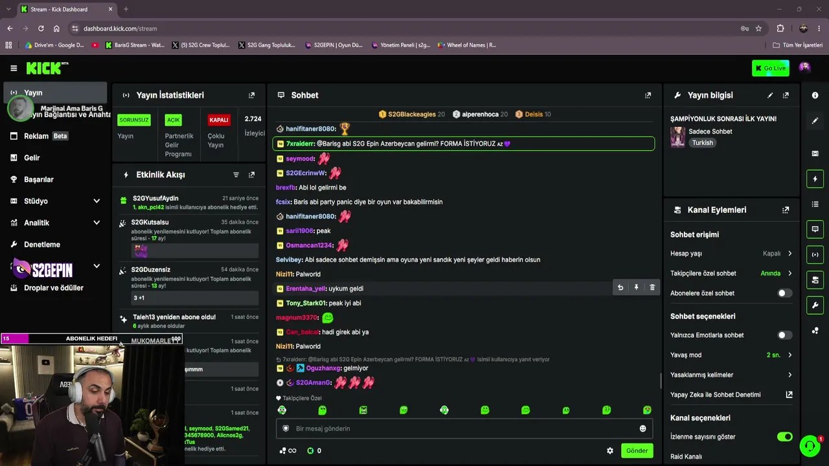The width and height of the screenshot is (829, 466).
Task: Click username Oguzhanxg in chat
Action: pos(323,368)
